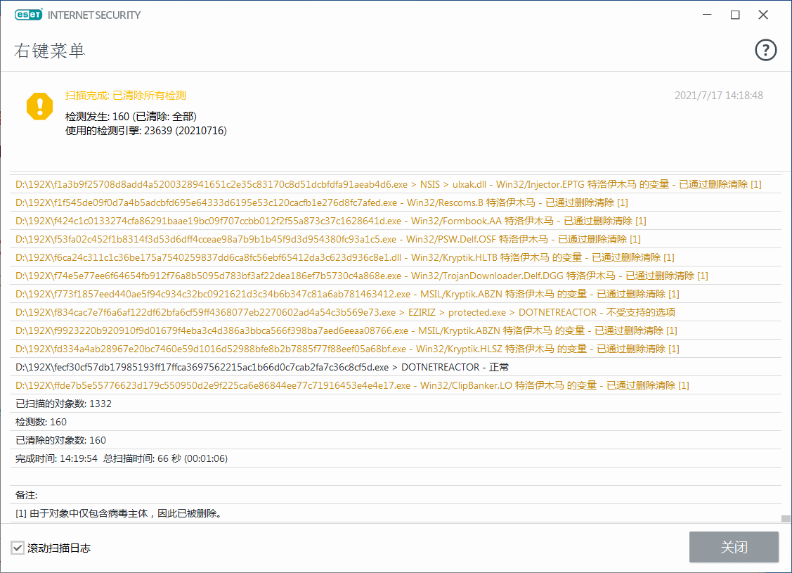Click the 检测发生: 160 summary text

[131, 116]
